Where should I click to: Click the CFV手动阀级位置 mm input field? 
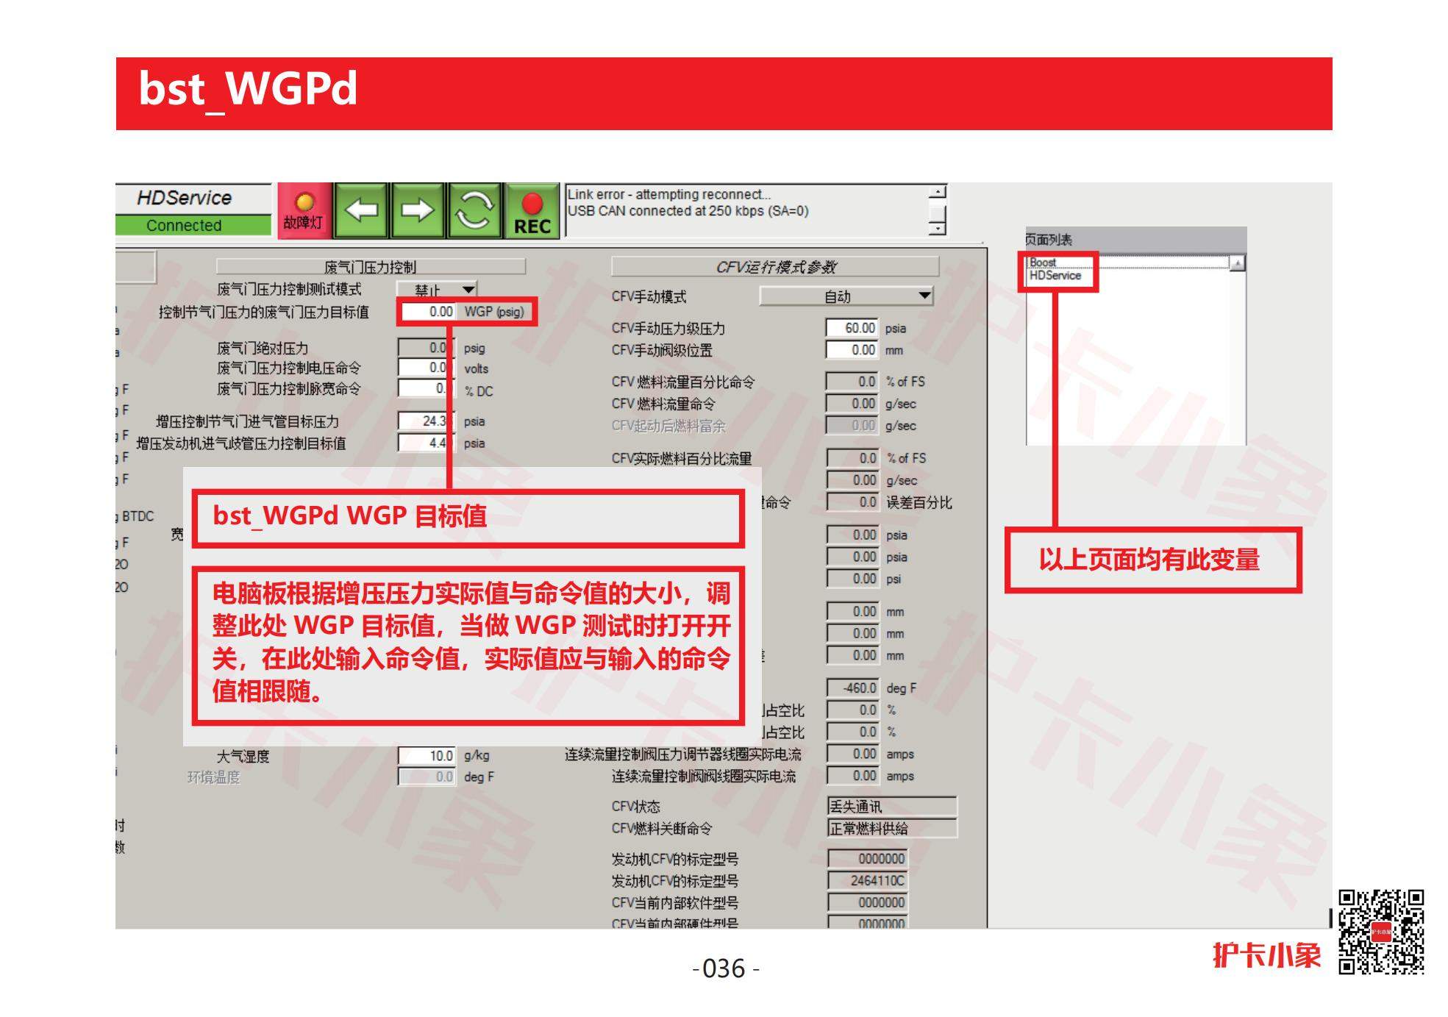(852, 350)
